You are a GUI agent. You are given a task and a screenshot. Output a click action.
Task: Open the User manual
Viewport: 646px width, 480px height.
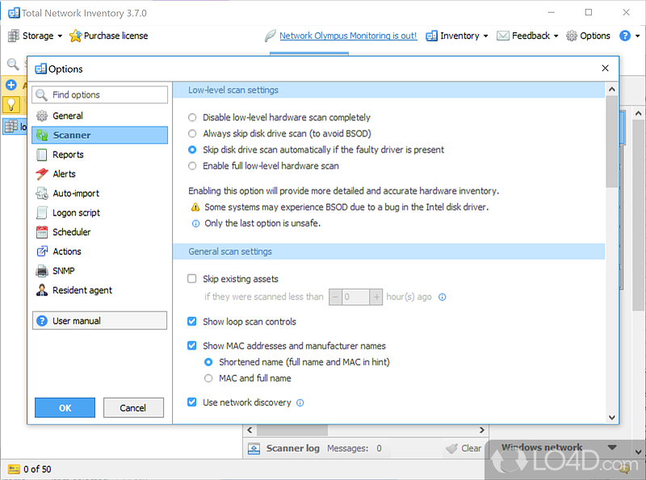99,321
